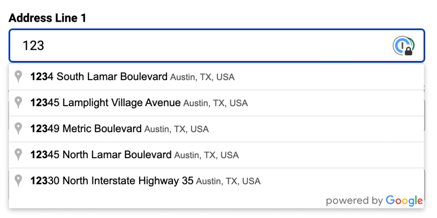Choose 12330 North Interstate Highway 35
437x218 pixels.
click(x=216, y=181)
